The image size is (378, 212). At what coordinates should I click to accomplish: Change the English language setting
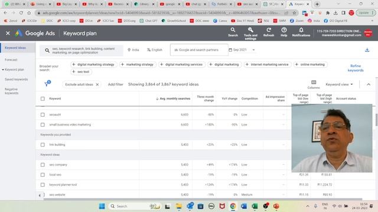coord(155,50)
